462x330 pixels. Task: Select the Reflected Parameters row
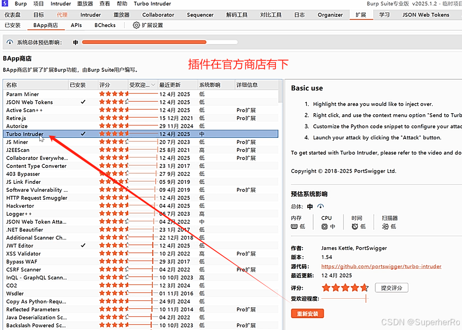pos(140,309)
